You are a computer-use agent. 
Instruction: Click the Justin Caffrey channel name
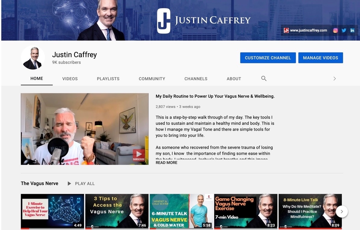(74, 55)
